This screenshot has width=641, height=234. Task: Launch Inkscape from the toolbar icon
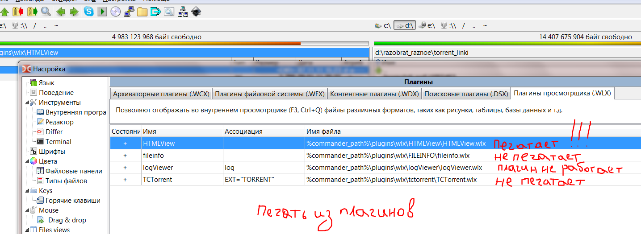[x=196, y=12]
